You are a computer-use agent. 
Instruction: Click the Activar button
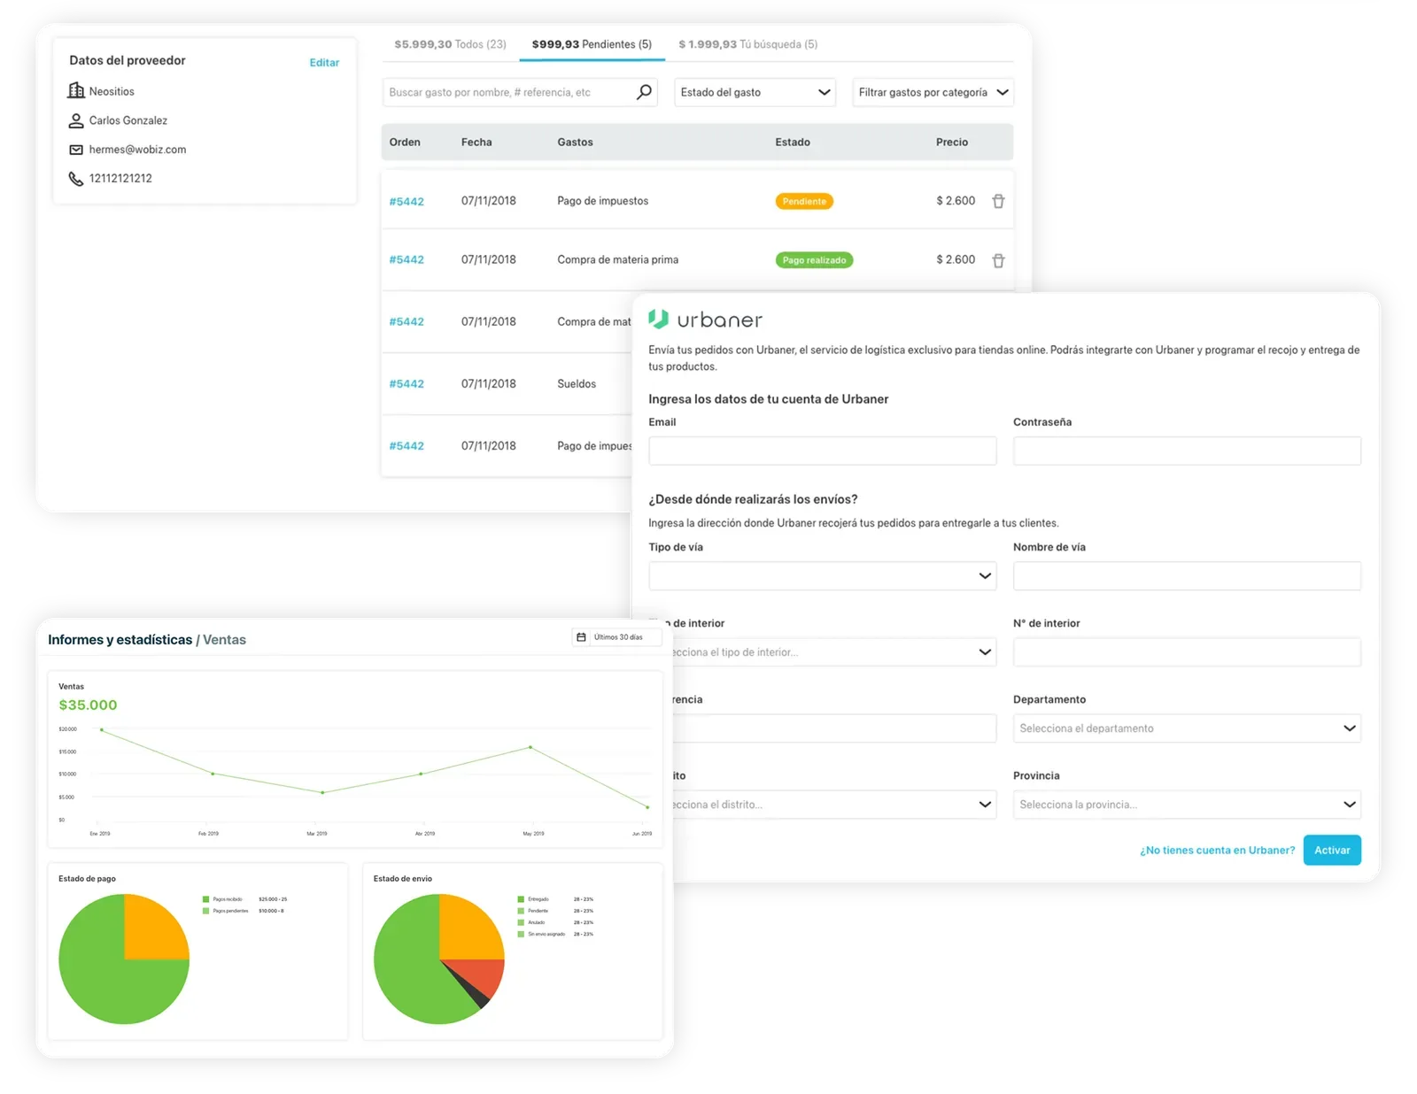[x=1332, y=851]
